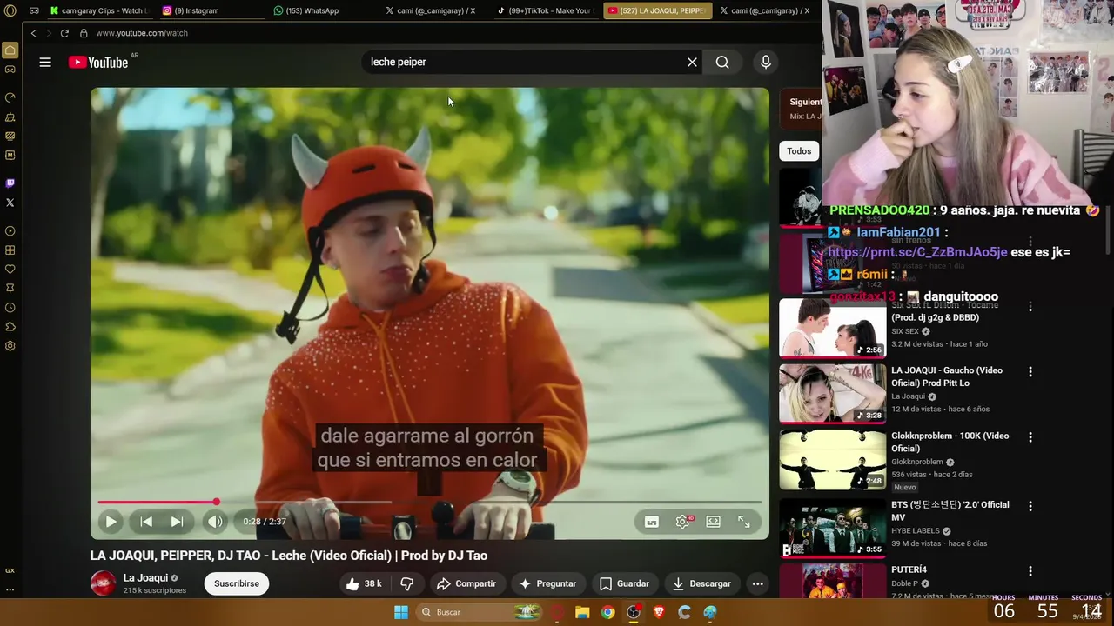This screenshot has width=1114, height=626.
Task: Open the Glokknproblem 100K thumbnail
Action: tap(833, 460)
